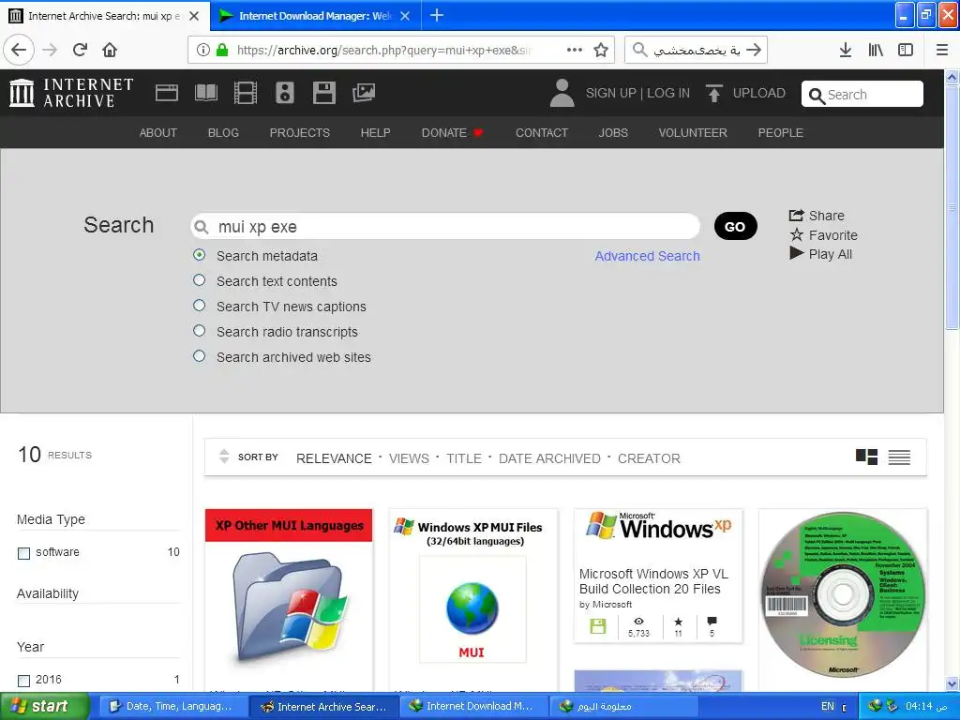Open the VOLUNTEER menu item
Viewport: 960px width, 720px height.
click(x=693, y=133)
